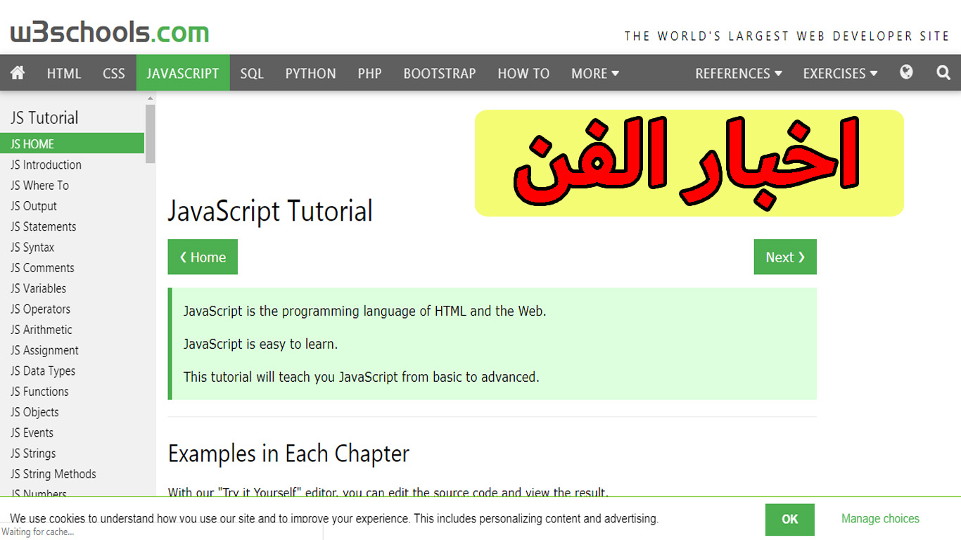Open Manage choices link
The image size is (961, 540).
(880, 519)
